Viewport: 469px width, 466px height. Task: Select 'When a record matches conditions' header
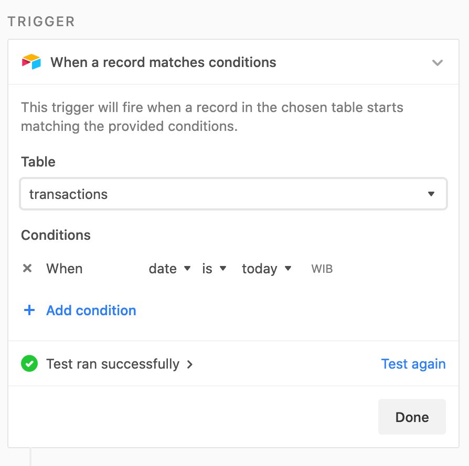[x=163, y=62]
